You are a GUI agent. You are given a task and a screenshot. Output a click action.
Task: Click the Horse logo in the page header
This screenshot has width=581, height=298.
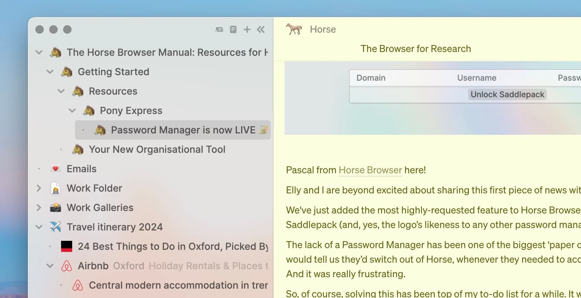click(294, 29)
